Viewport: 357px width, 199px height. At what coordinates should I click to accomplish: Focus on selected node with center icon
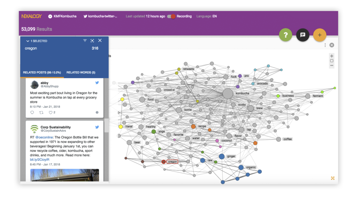pos(92,41)
